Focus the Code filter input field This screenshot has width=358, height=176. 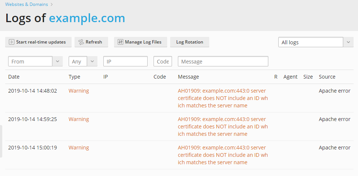pos(162,62)
